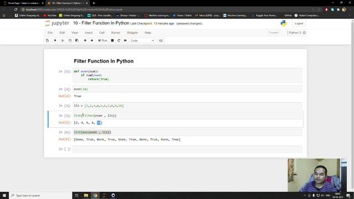Click the Save and Checkpoint toolbar icon

coord(48,40)
